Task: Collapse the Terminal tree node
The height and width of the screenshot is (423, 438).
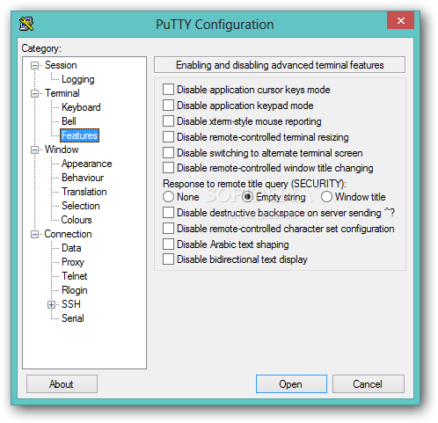Action: click(x=34, y=93)
